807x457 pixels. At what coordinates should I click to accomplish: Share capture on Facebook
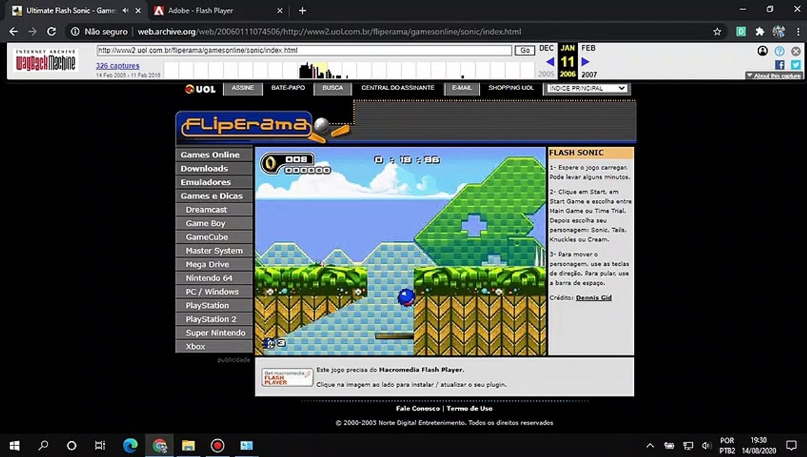[780, 65]
